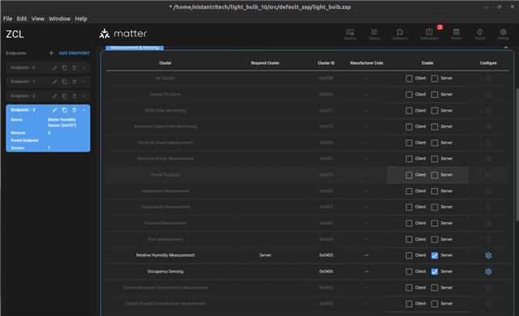Configure Occupancy Sensing cluster gear
The width and height of the screenshot is (519, 316).
[x=488, y=271]
